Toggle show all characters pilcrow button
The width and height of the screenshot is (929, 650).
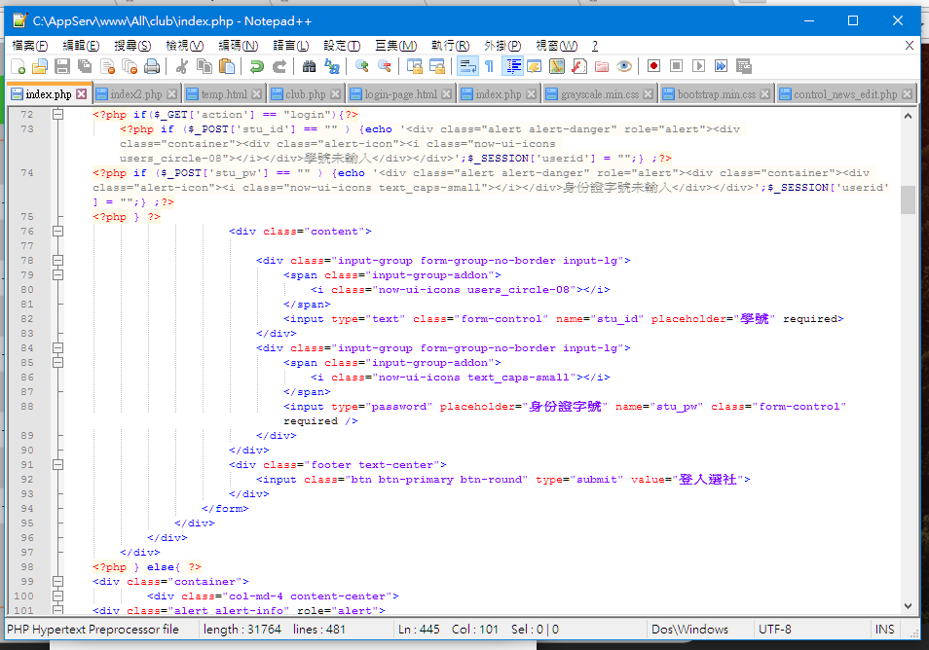pos(489,66)
